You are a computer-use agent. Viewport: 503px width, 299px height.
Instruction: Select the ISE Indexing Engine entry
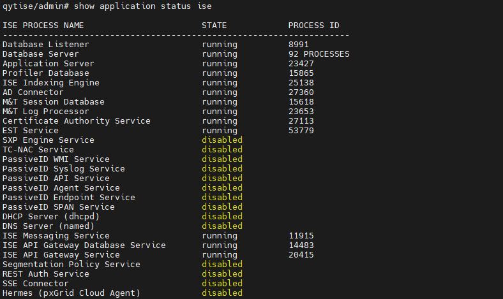(x=51, y=83)
